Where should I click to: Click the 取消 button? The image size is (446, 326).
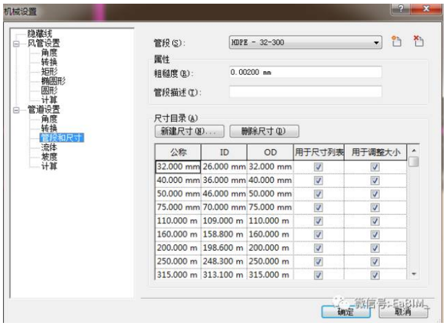403,312
